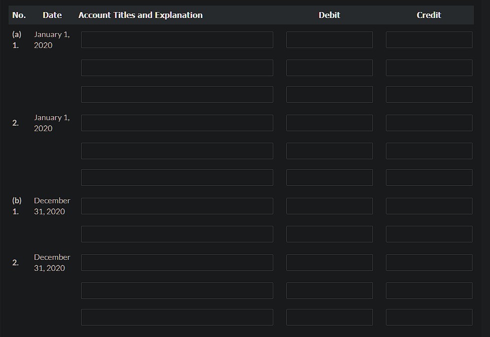The width and height of the screenshot is (490, 337).
Task: Focus the third debit field of January entry 2
Action: click(x=329, y=178)
